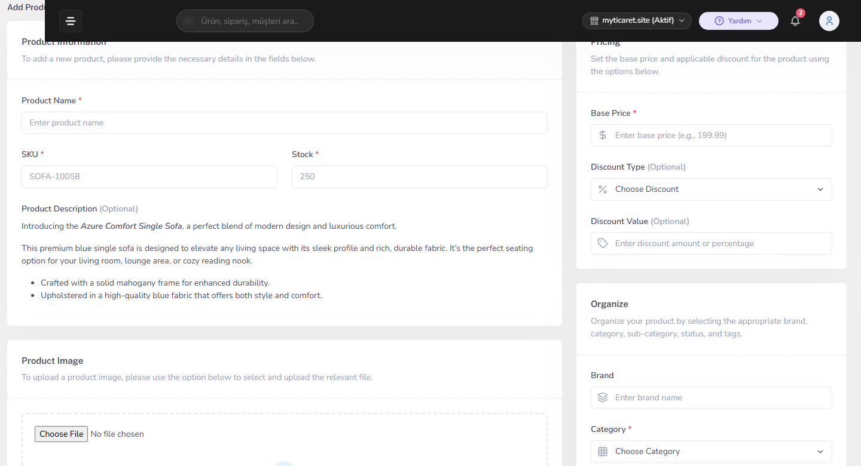861x466 pixels.
Task: Click the top search bar
Action: pos(245,21)
